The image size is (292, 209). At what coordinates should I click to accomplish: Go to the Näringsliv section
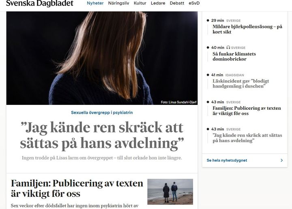(118, 3)
